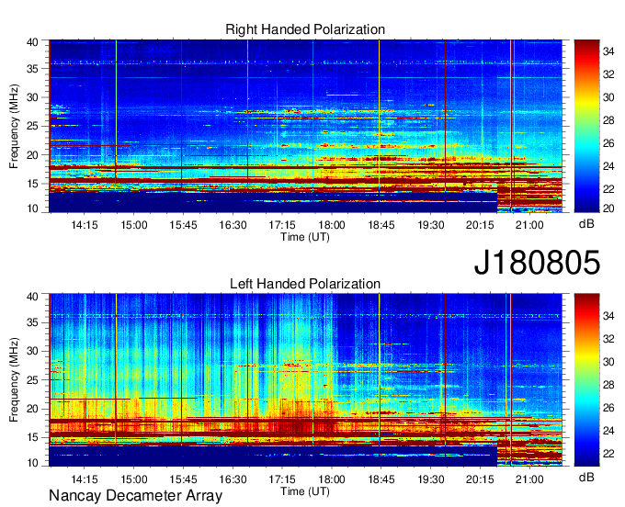Click the J180805 observation label
The image size is (625, 507).
(537, 263)
